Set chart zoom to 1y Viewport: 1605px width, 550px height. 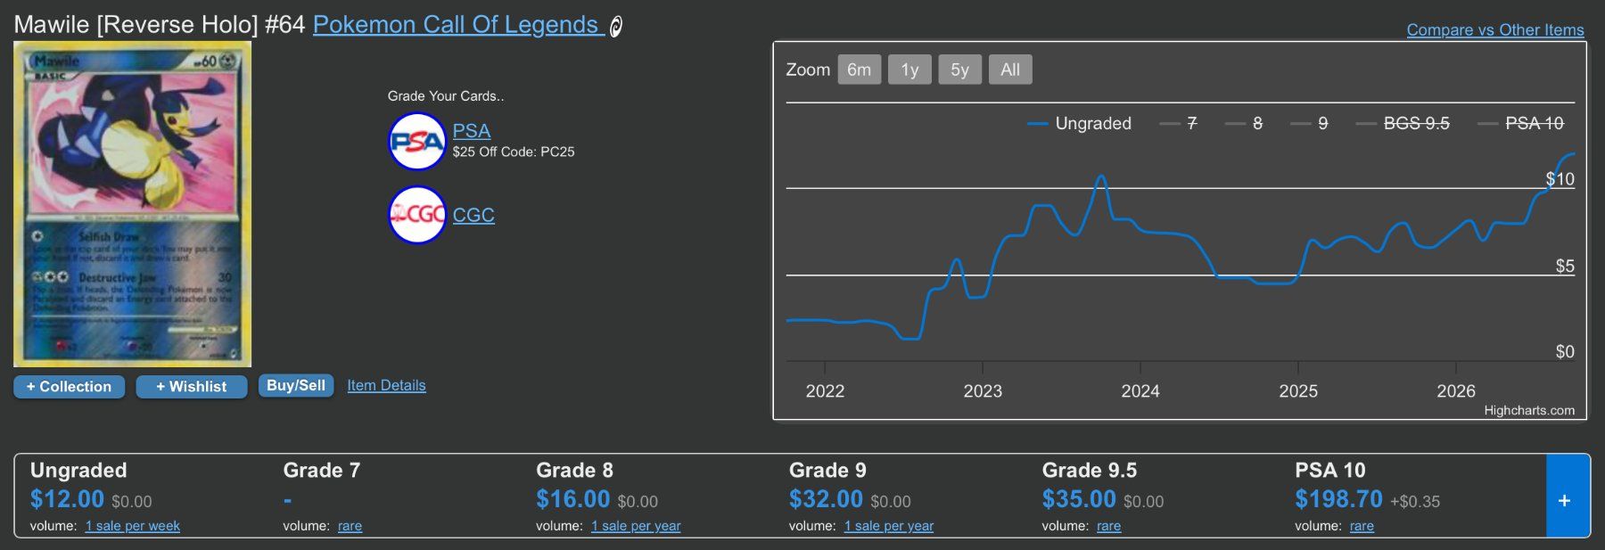click(x=909, y=70)
